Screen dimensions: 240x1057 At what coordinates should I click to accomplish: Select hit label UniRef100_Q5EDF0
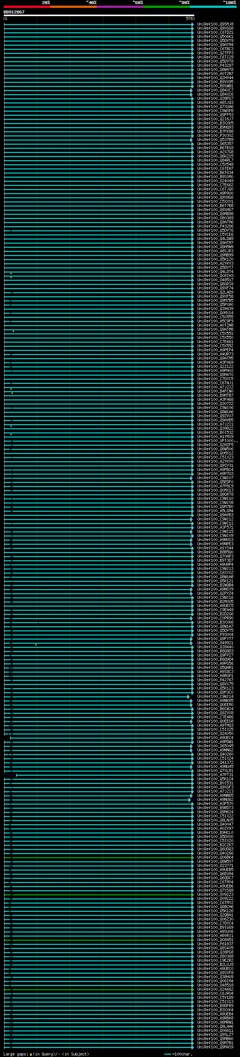[x=215, y=482]
